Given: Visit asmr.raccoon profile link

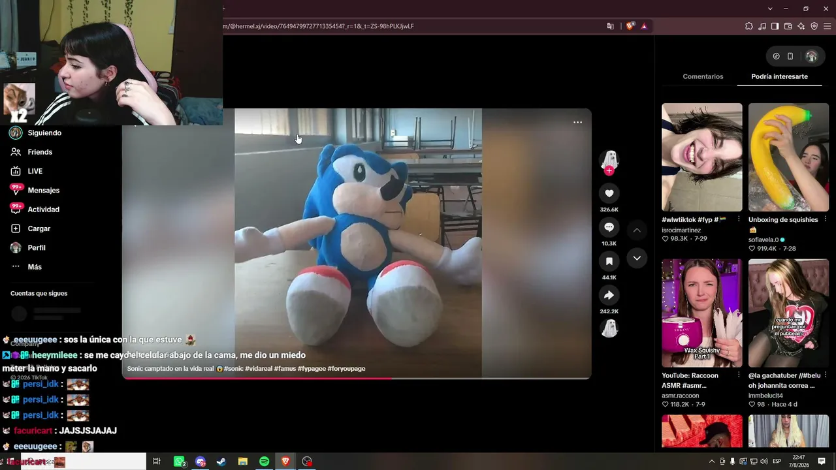Looking at the screenshot, I should click(x=681, y=396).
